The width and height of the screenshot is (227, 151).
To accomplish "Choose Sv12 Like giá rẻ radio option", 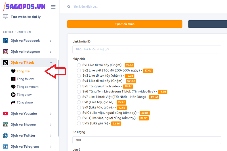I will coord(79,123).
